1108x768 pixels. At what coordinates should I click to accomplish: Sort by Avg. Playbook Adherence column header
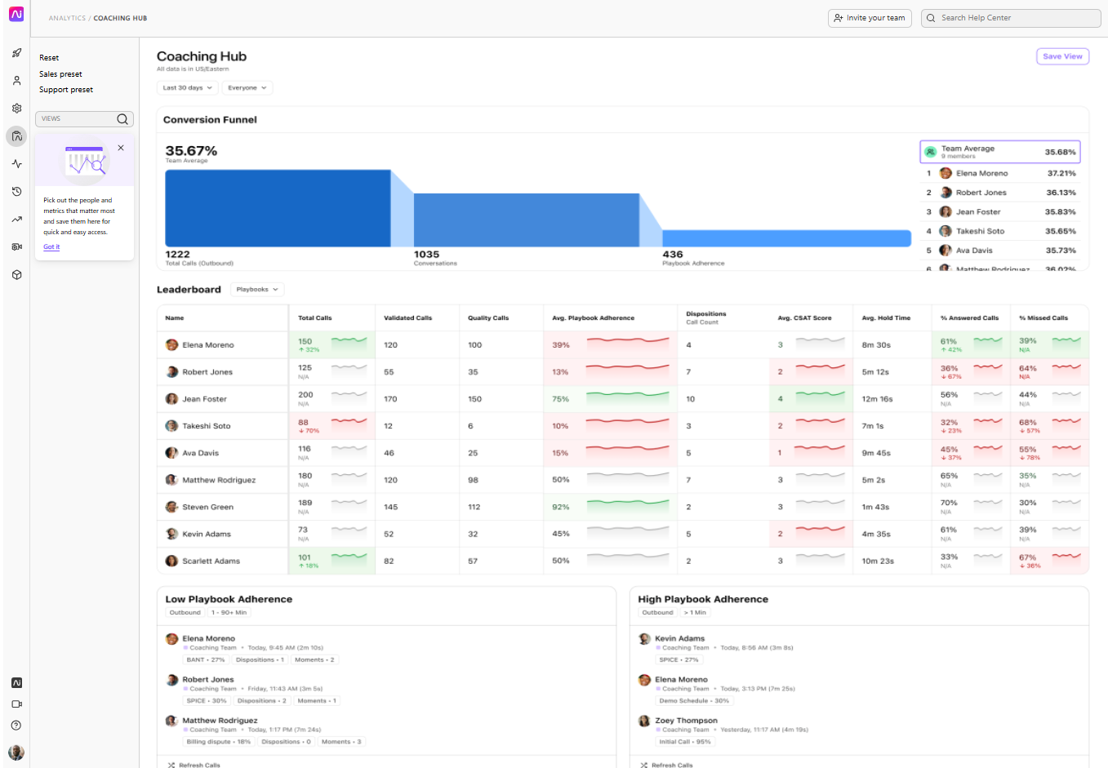[593, 318]
